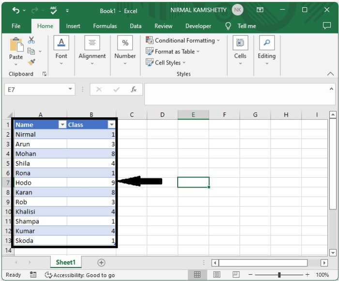Open Accessibility: Good to go status

click(80, 275)
